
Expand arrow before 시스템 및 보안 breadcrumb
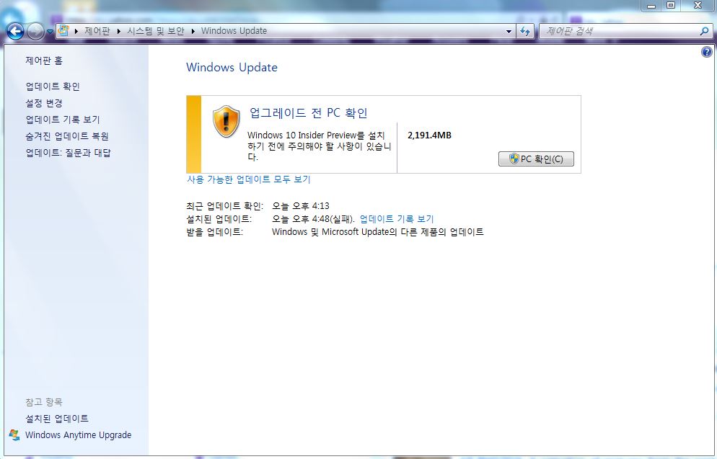point(119,31)
